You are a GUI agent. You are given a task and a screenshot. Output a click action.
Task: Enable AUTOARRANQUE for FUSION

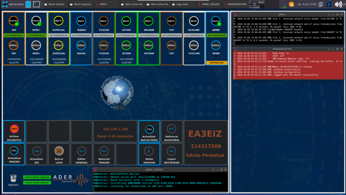coord(104,35)
